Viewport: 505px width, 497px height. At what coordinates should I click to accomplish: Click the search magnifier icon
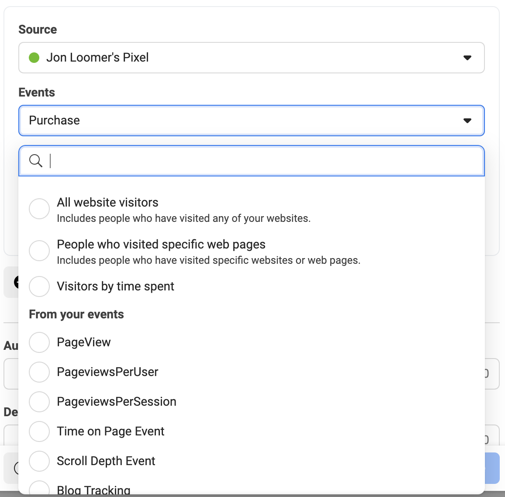(36, 161)
